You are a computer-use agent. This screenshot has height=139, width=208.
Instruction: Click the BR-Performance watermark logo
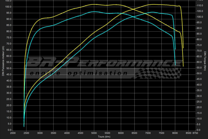click(104, 63)
